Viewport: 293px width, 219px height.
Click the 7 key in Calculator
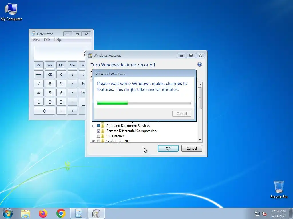tap(39, 84)
